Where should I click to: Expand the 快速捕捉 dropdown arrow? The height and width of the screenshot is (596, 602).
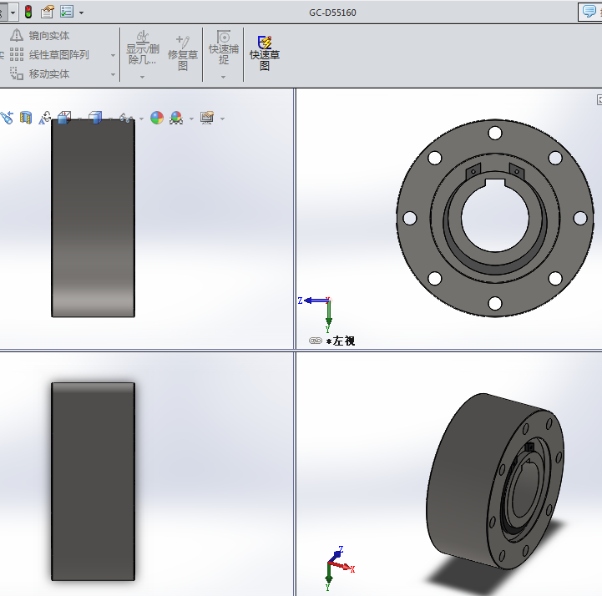point(223,77)
